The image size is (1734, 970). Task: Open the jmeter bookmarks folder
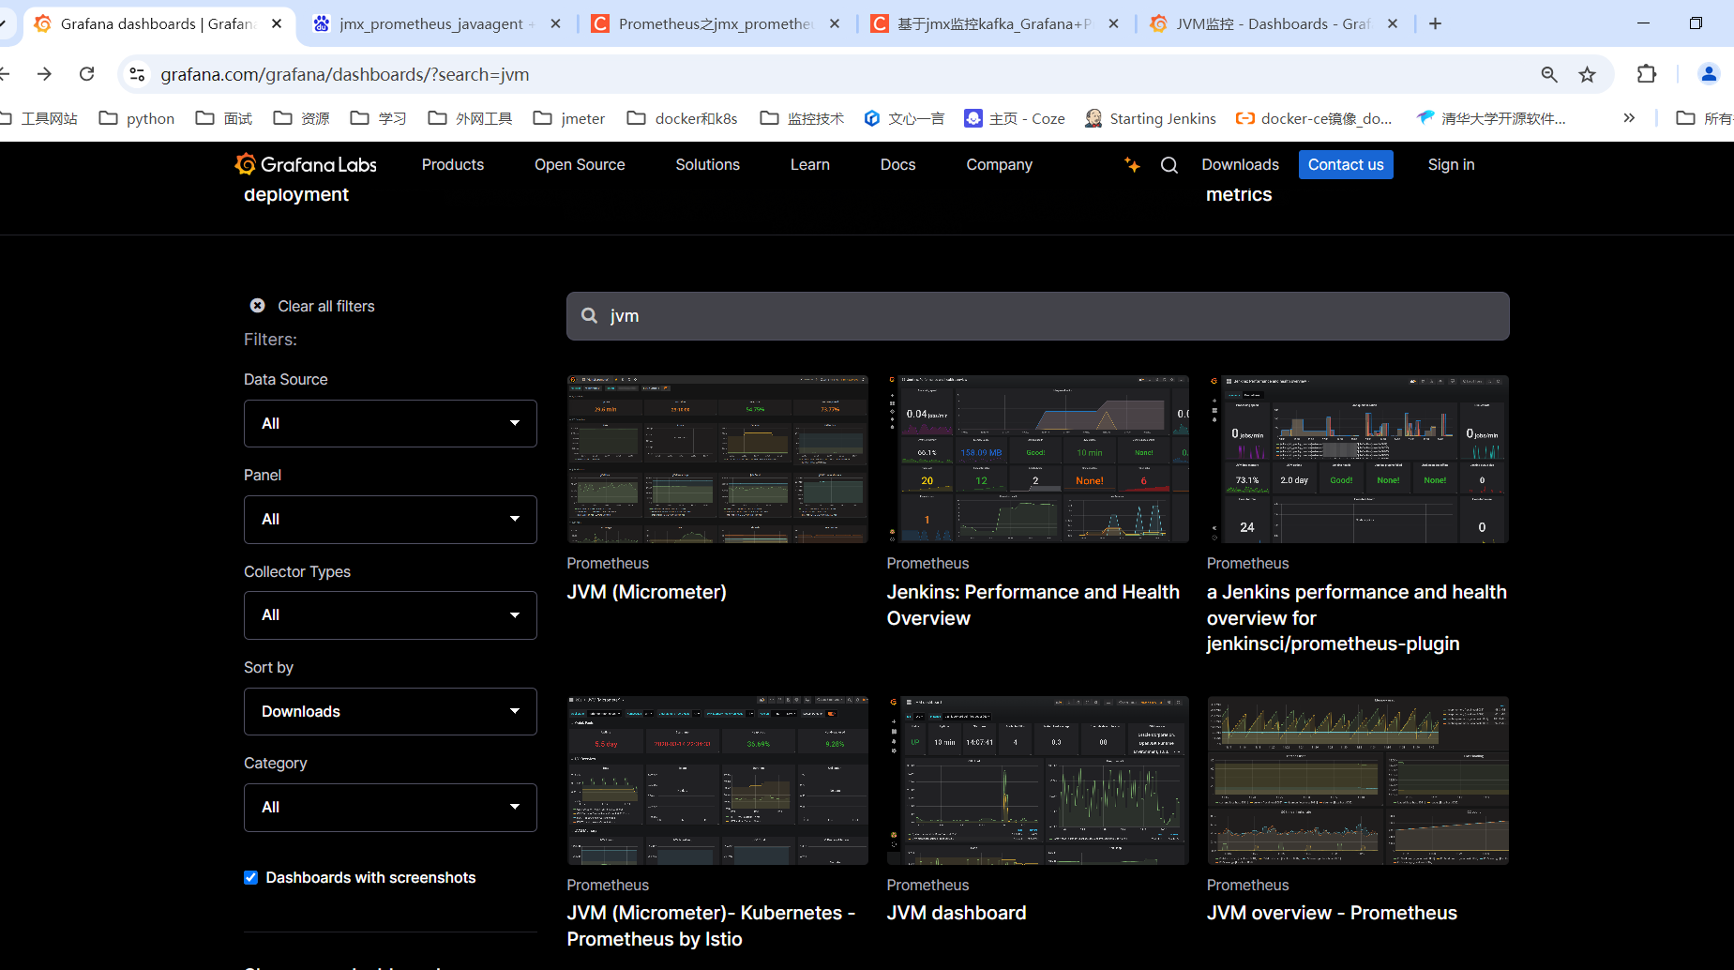click(569, 118)
